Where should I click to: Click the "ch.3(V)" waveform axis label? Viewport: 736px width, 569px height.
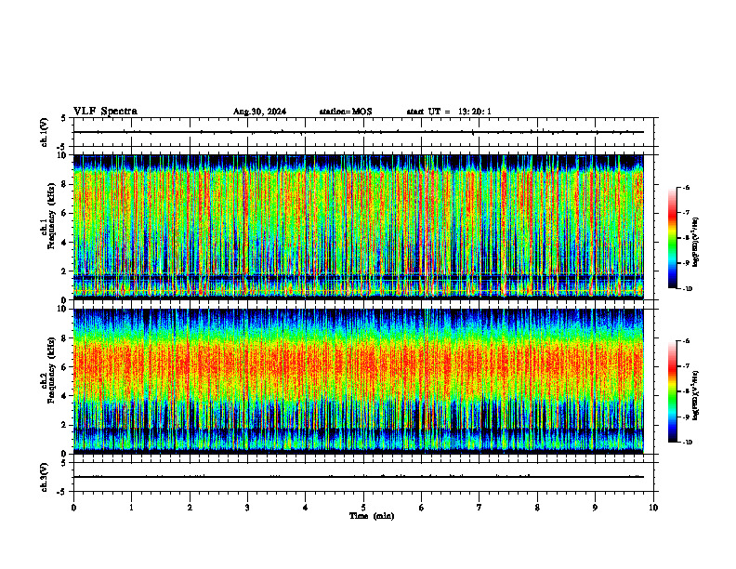(x=44, y=477)
